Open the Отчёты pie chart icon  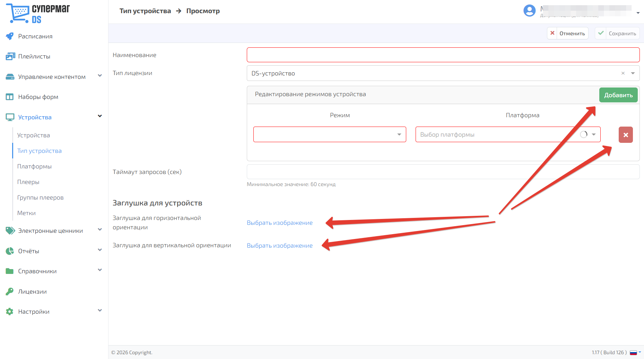point(10,251)
